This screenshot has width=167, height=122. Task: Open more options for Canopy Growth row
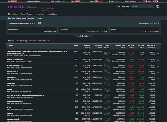coord(158,120)
